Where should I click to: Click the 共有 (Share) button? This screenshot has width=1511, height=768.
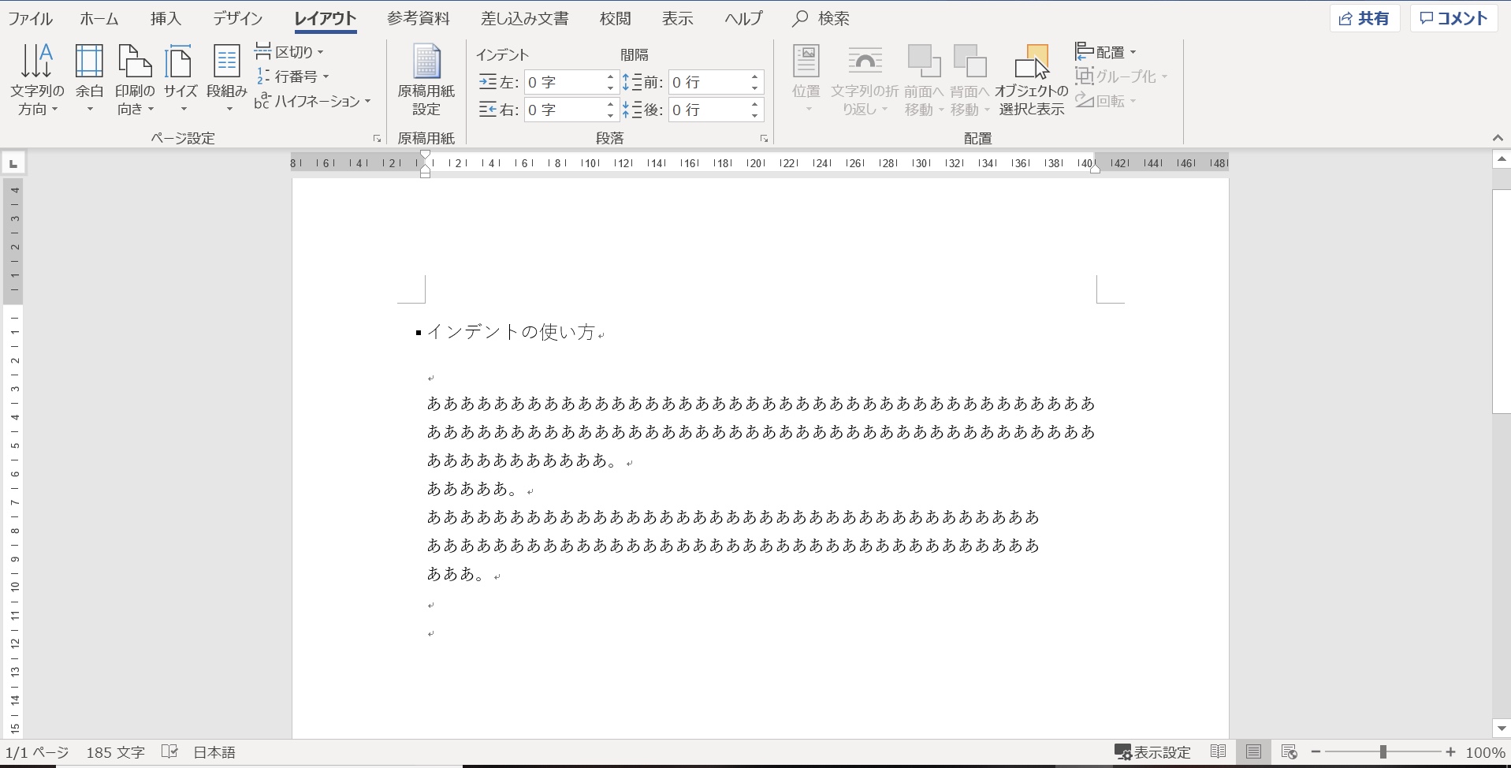[1364, 18]
